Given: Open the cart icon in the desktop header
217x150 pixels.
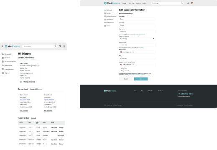Looking at the screenshot, I should tap(192, 3).
